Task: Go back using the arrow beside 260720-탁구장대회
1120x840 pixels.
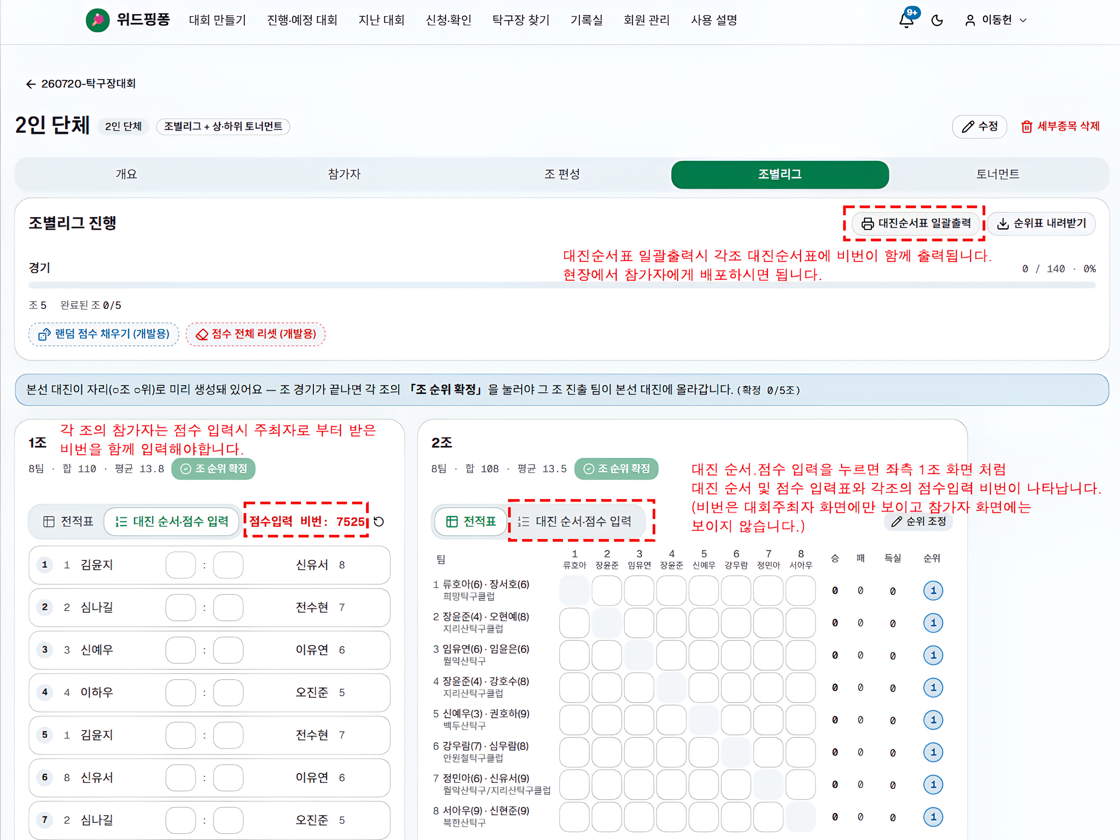Action: coord(31,83)
